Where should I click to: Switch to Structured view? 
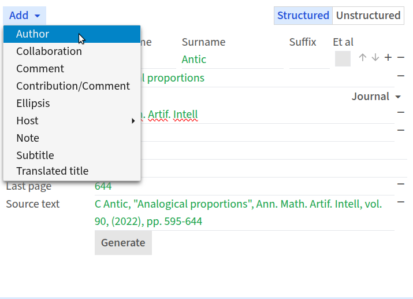tap(303, 16)
